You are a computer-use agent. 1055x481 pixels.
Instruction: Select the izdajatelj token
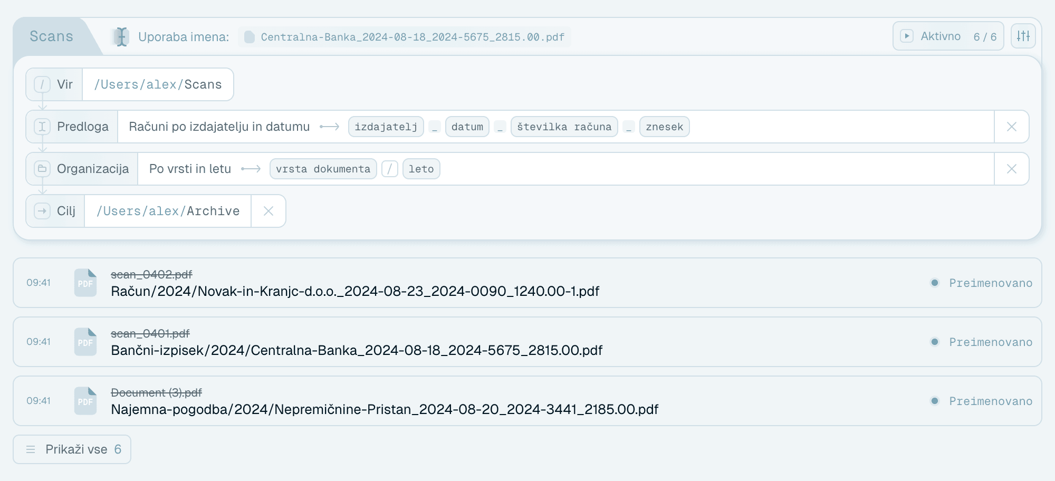point(386,127)
